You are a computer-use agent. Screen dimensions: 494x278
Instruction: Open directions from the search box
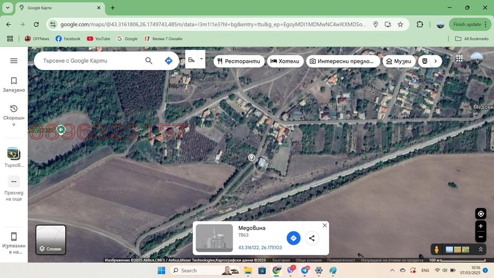[x=168, y=61]
